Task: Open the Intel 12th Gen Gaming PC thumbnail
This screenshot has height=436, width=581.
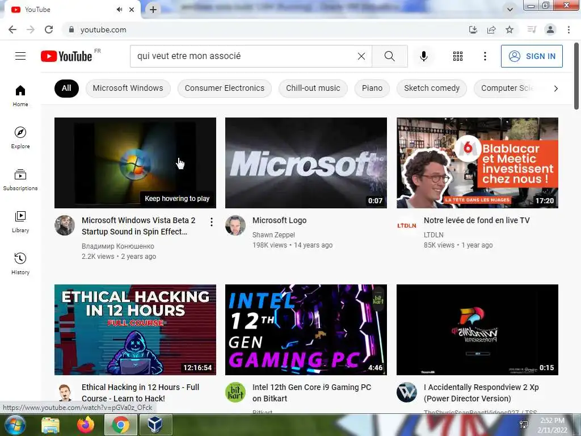Action: [x=306, y=330]
